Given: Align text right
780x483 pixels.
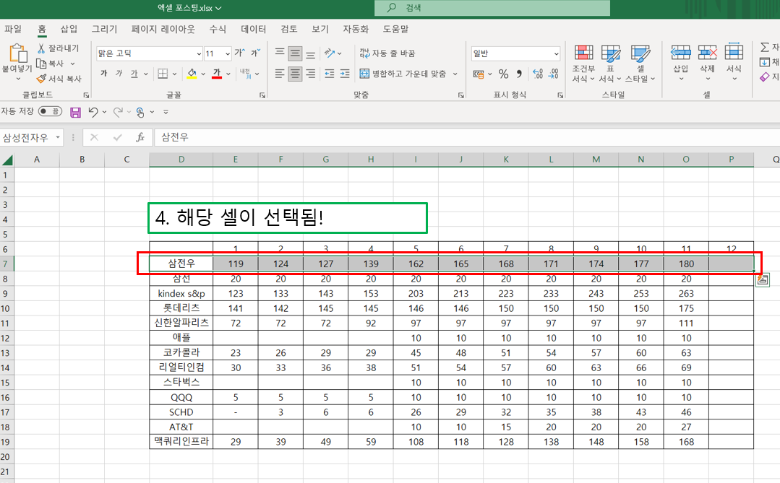Looking at the screenshot, I should click(x=310, y=74).
